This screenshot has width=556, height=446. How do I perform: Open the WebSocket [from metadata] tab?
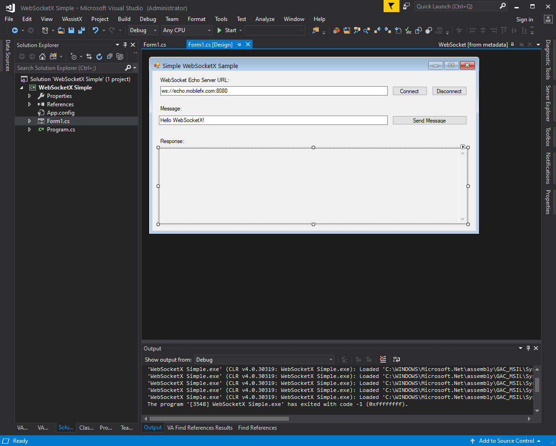coord(473,45)
